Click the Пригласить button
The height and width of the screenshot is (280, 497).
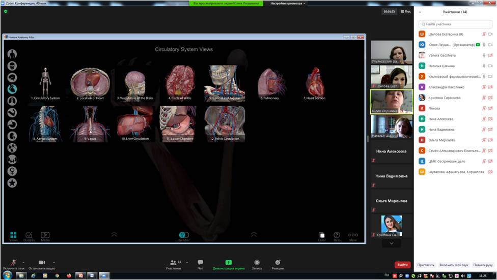[426, 265]
